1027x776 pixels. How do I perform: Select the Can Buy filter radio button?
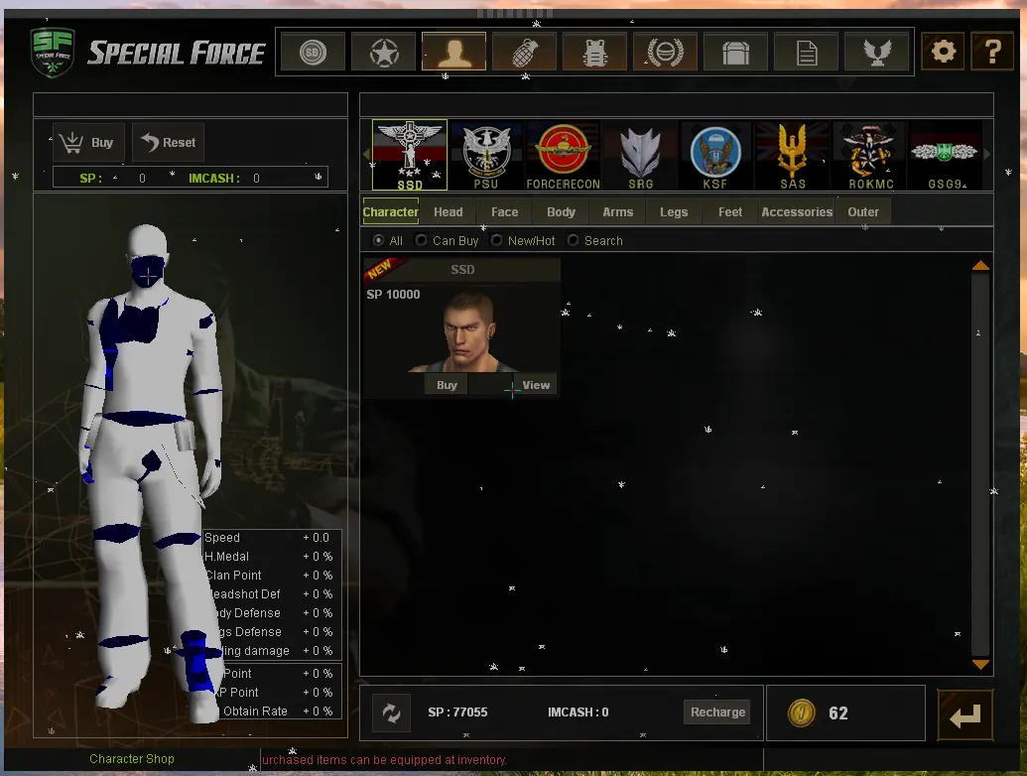(421, 240)
